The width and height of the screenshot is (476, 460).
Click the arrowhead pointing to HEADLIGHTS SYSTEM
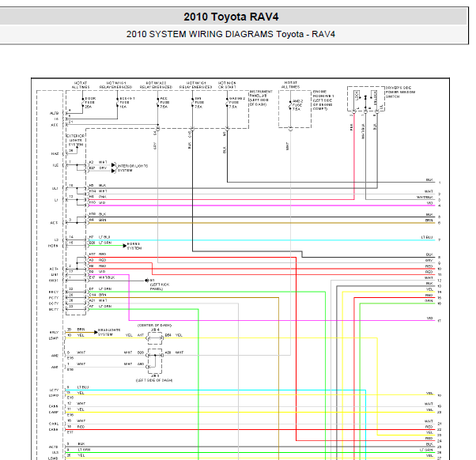pyautogui.click(x=96, y=332)
